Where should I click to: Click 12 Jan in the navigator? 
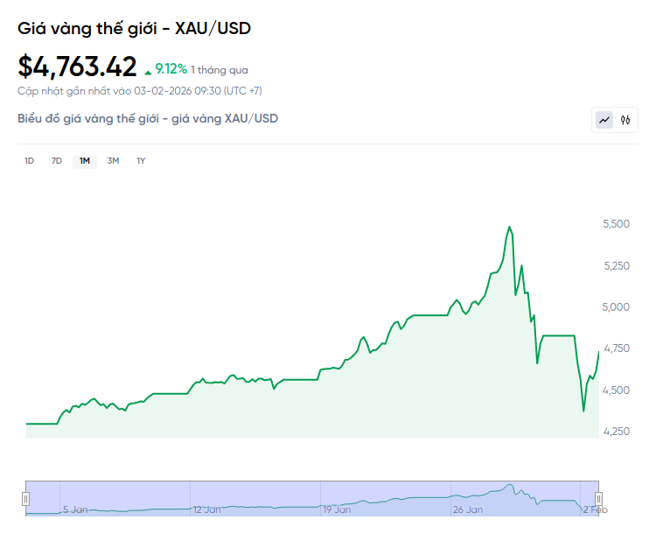(206, 509)
